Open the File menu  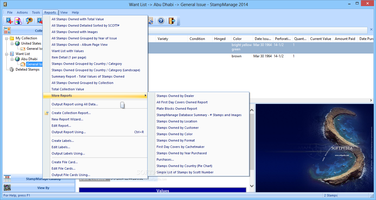tap(10, 12)
